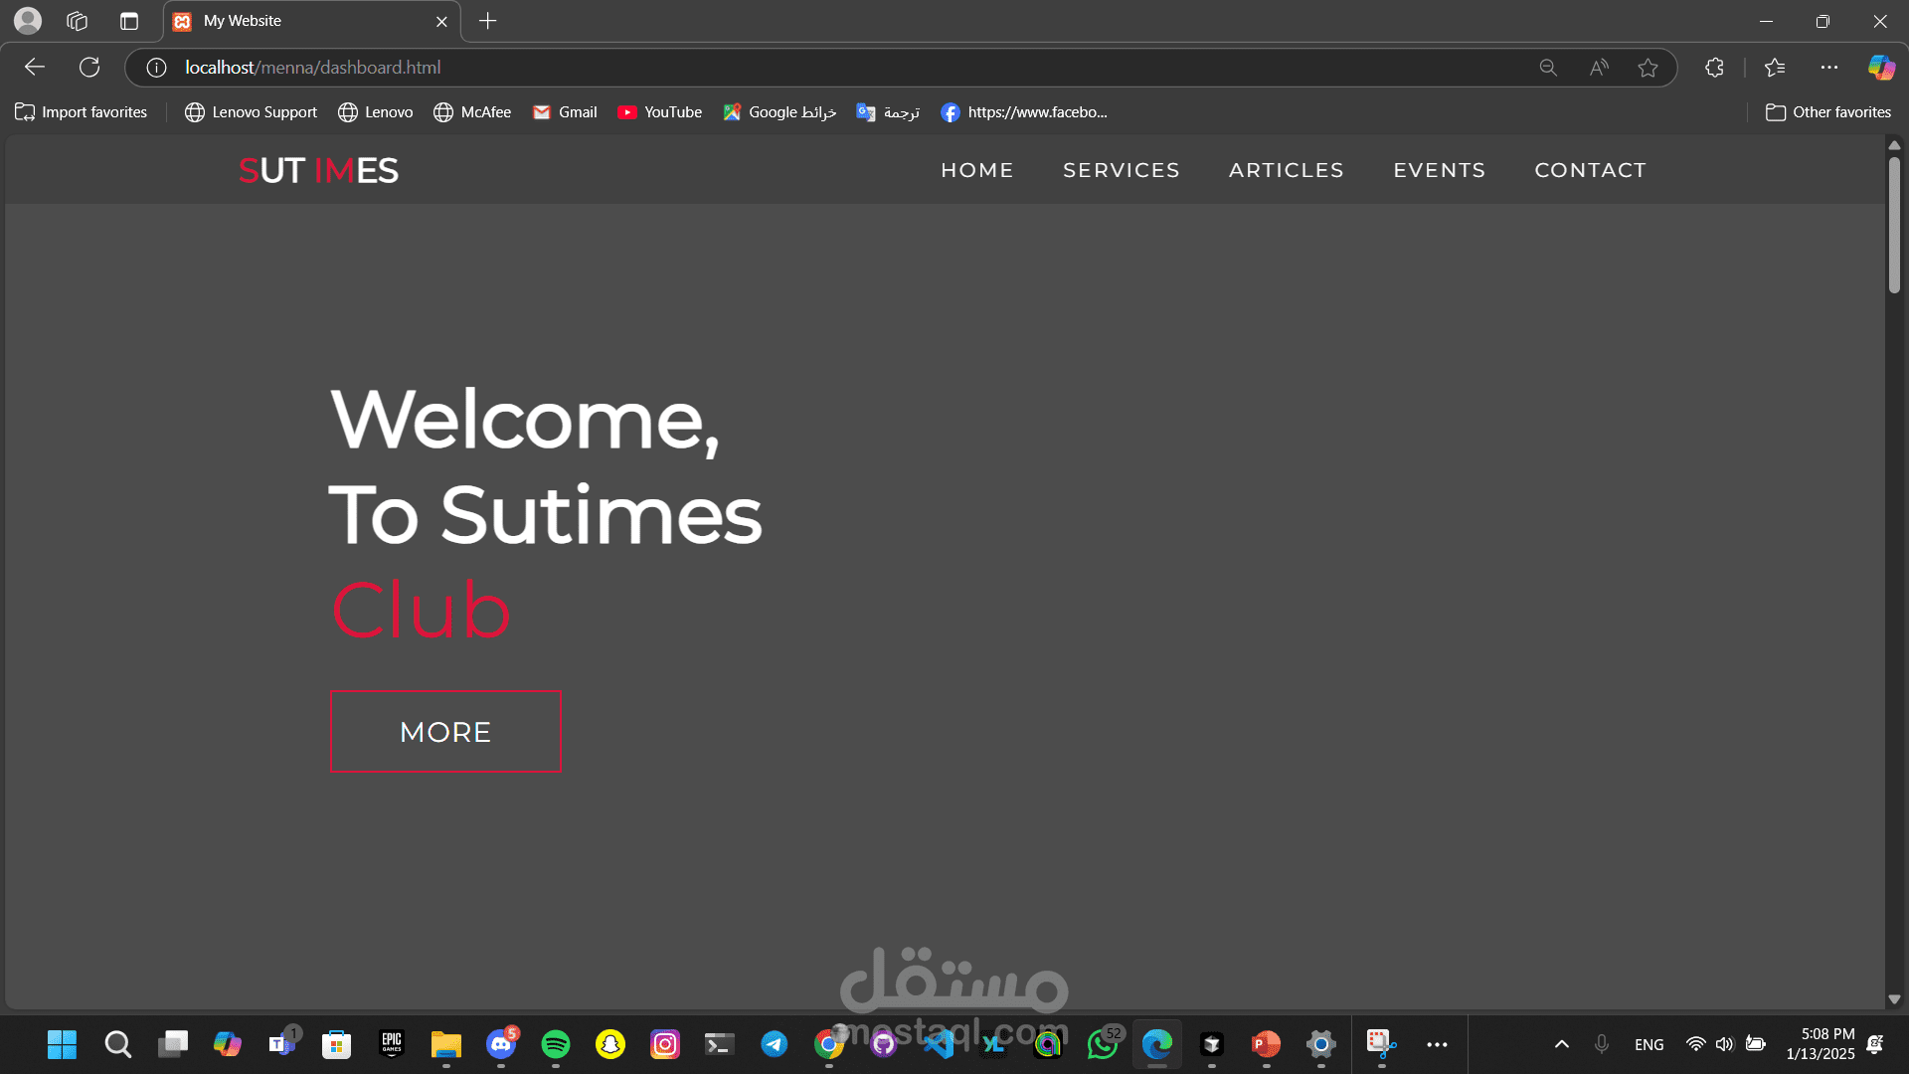Open tab actions menu icon

(128, 21)
